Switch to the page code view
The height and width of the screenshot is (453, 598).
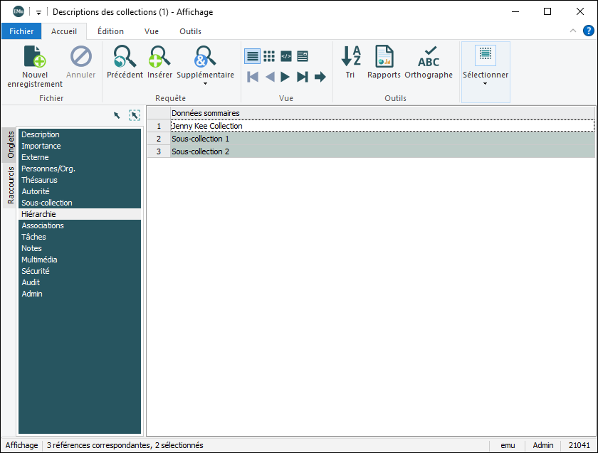[x=286, y=56]
